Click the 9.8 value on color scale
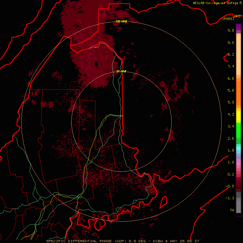Screen dimensions: 243x243 (231, 30)
